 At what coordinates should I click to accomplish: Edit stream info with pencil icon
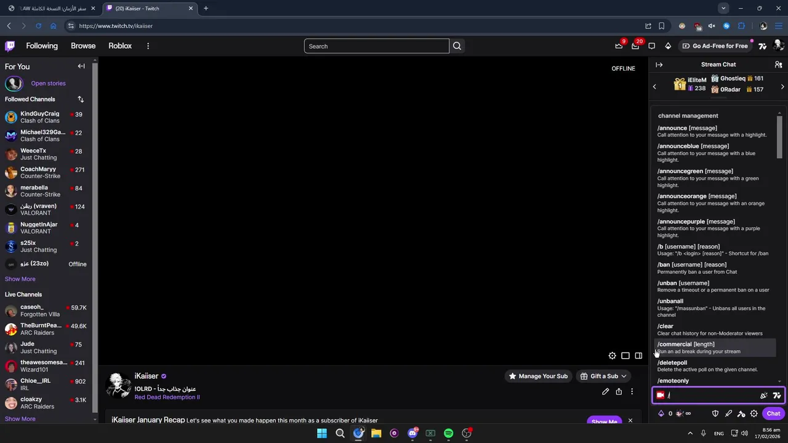click(x=606, y=391)
